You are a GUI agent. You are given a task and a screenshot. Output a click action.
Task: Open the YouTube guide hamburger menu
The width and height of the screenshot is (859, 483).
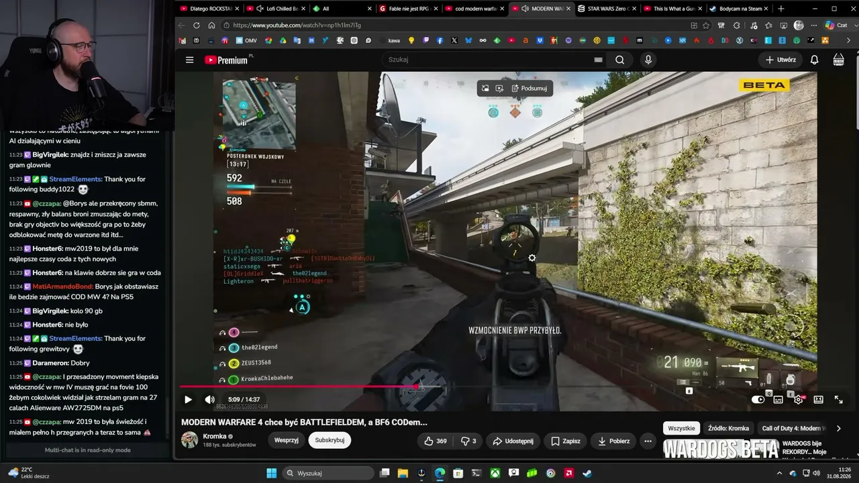(189, 60)
